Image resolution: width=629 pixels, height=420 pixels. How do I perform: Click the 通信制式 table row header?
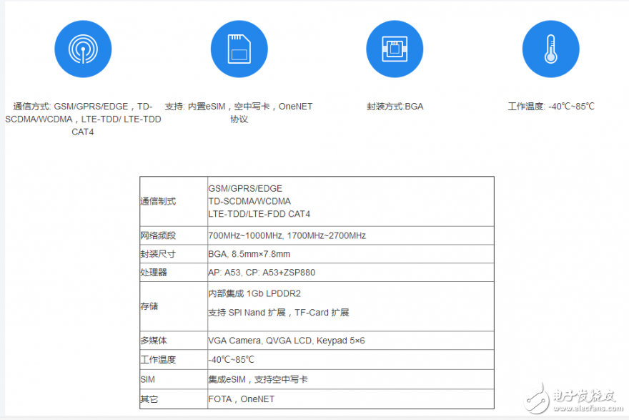pos(158,202)
